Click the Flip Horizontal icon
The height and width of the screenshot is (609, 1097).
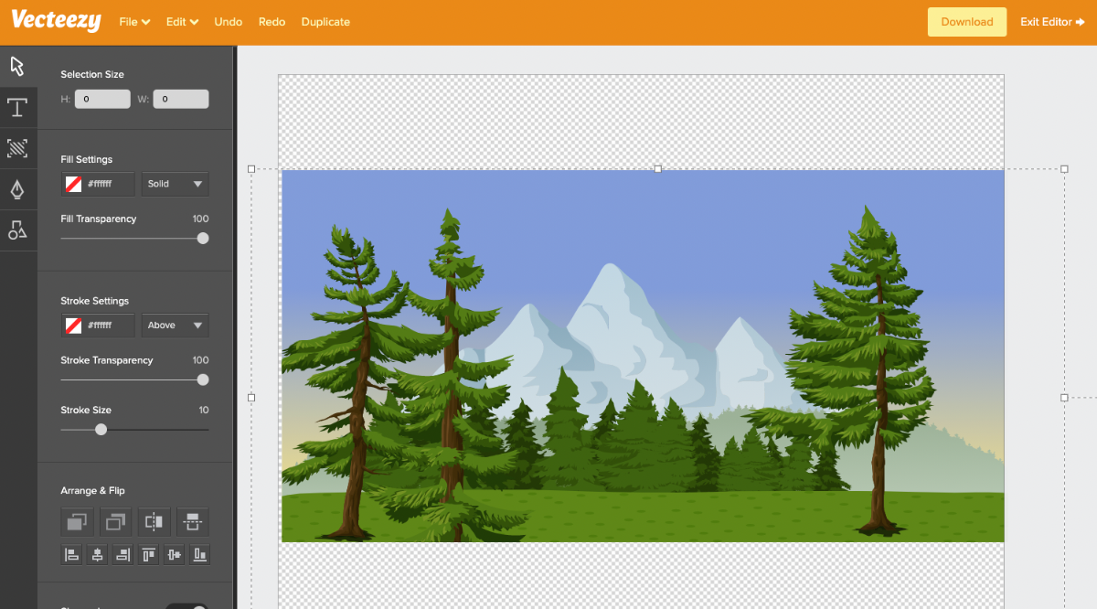click(154, 522)
